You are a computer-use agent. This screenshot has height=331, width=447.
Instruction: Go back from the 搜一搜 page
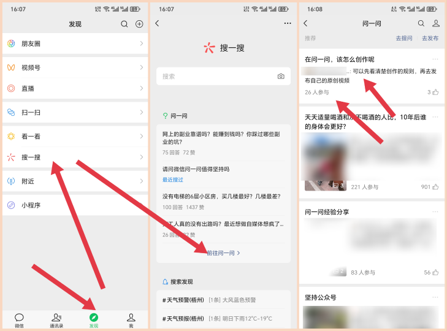pyautogui.click(x=157, y=23)
